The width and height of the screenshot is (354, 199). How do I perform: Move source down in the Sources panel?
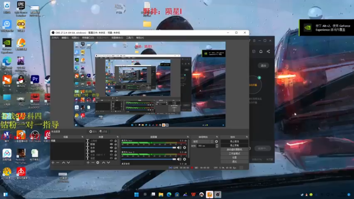pos(108,162)
